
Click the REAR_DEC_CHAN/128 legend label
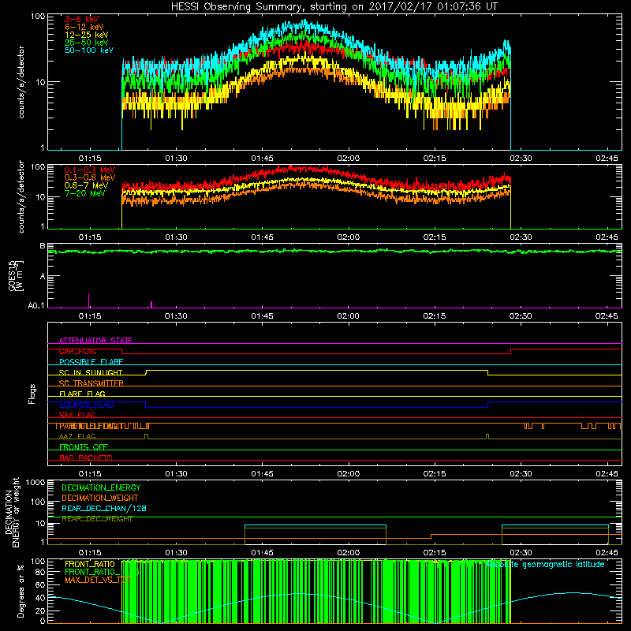click(104, 508)
